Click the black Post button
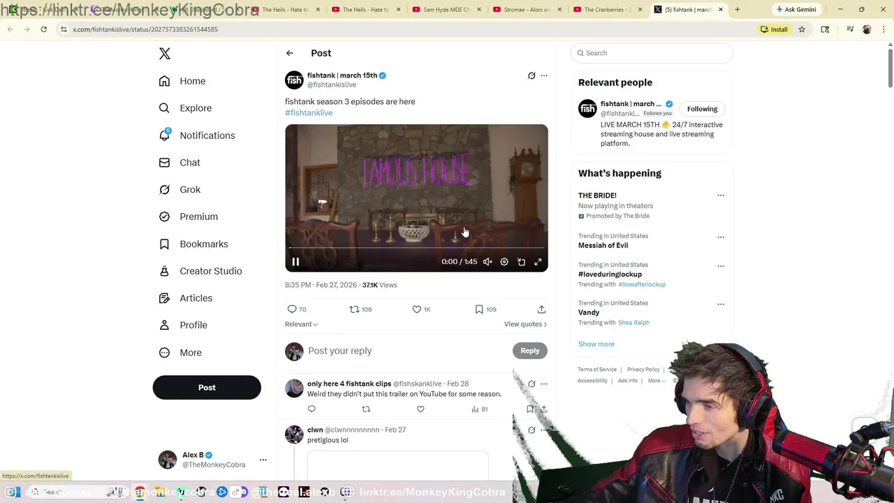The height and width of the screenshot is (503, 894). (207, 388)
